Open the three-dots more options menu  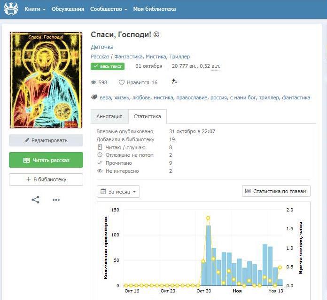click(x=56, y=200)
